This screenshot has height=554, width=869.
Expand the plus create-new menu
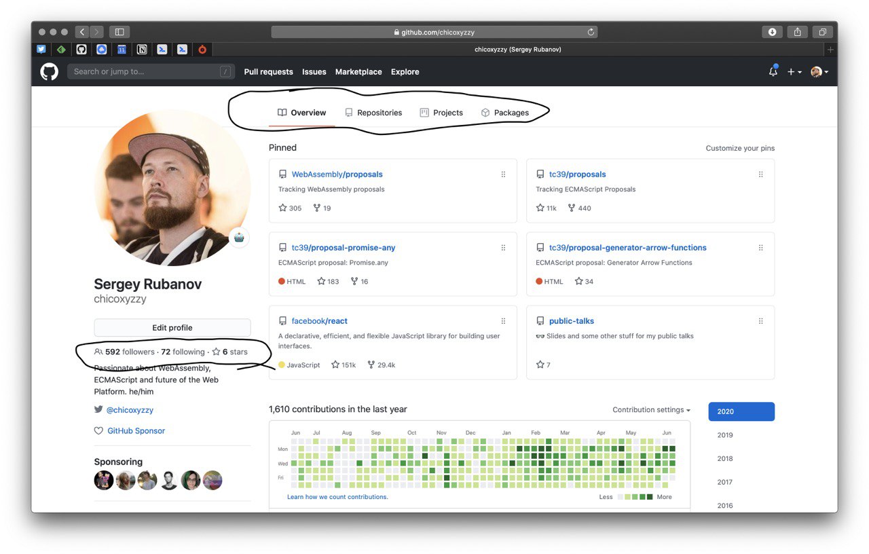click(x=794, y=71)
